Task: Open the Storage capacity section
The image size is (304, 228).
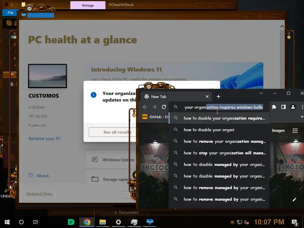Action: (x=111, y=179)
